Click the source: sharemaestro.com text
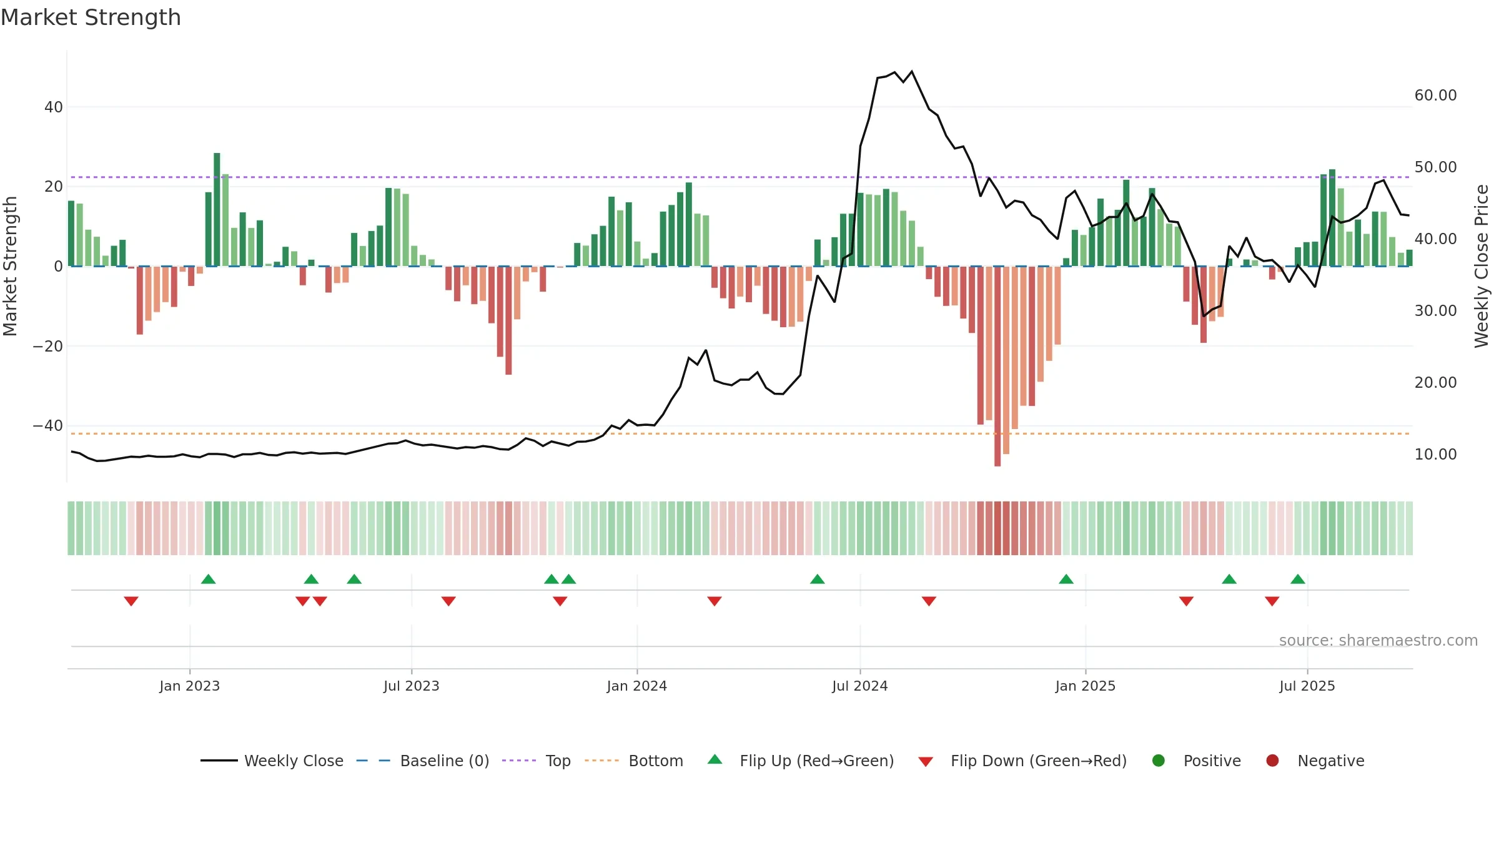This screenshot has height=843, width=1499. click(x=1378, y=641)
